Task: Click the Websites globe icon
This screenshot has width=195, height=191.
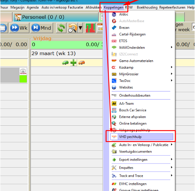Action: [114, 87]
